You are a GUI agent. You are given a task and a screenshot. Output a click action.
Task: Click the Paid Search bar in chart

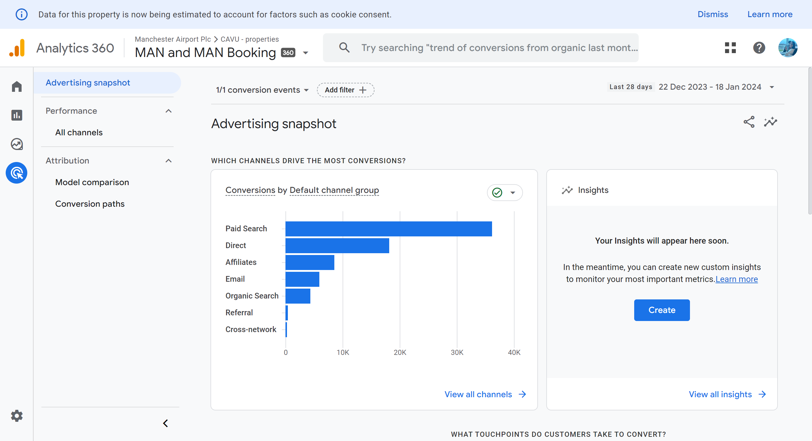(x=388, y=229)
